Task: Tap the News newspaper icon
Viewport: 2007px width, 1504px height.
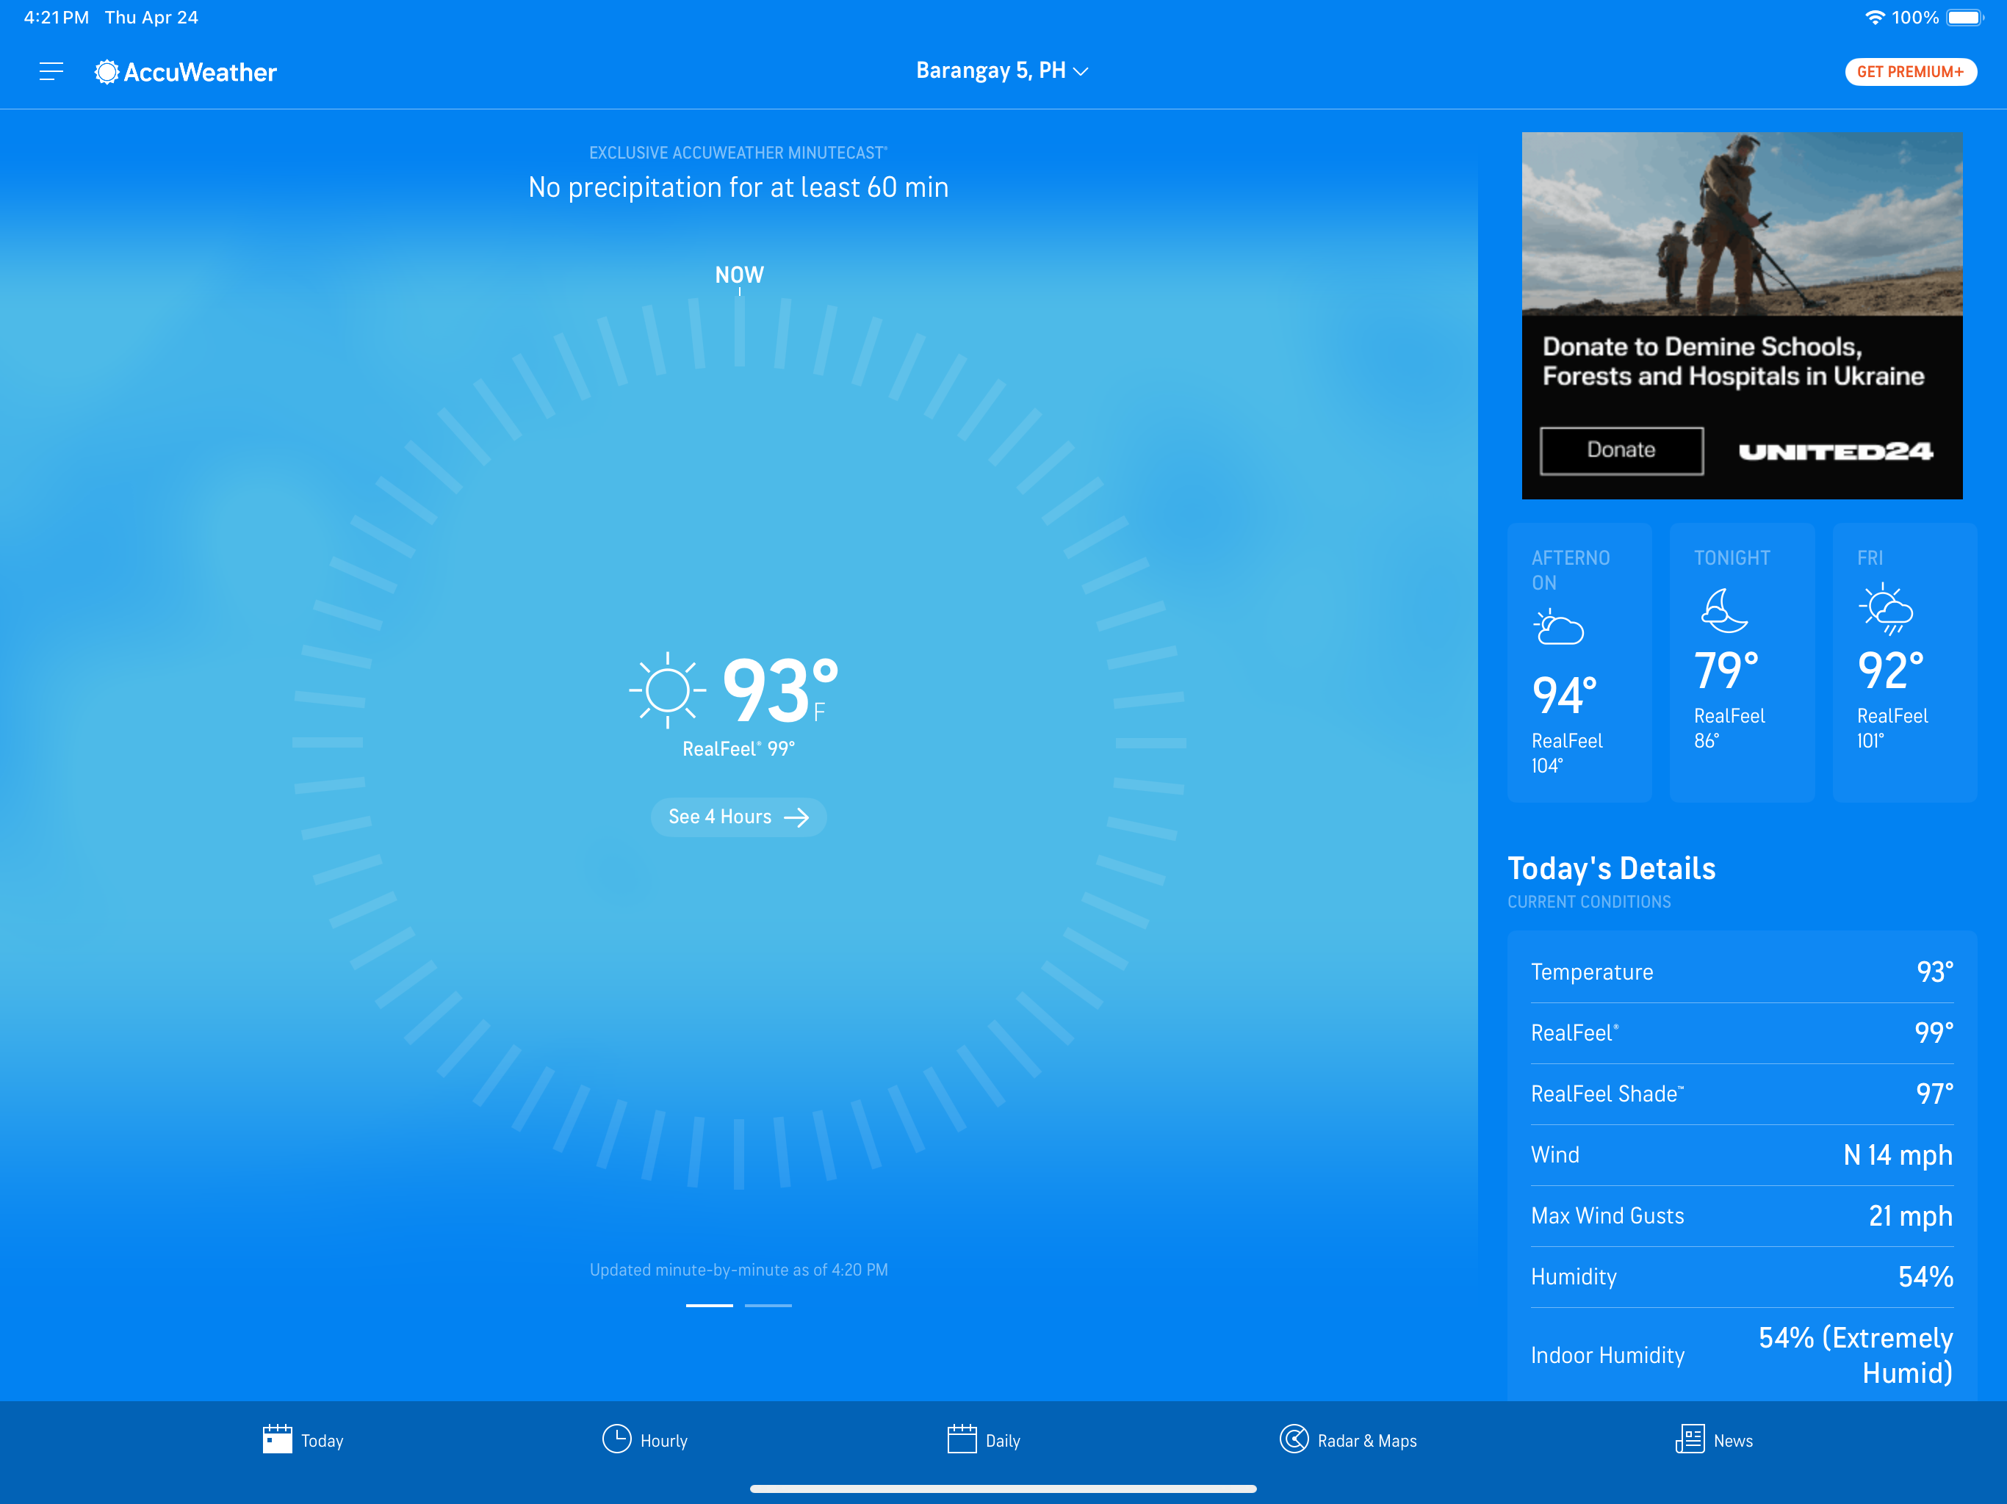Action: pos(1690,1439)
